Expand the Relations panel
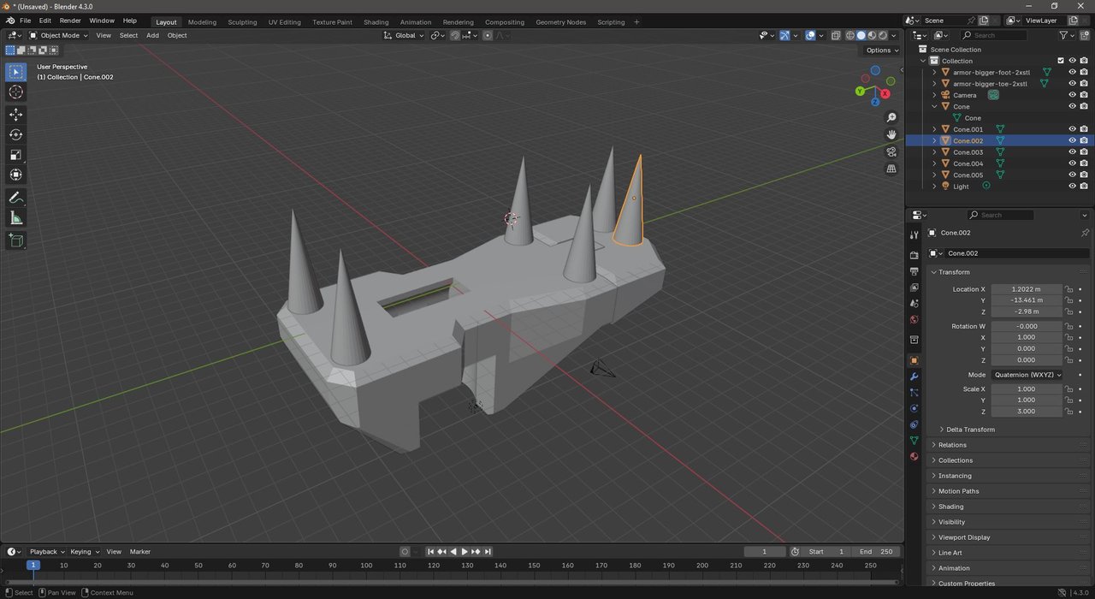Image resolution: width=1095 pixels, height=599 pixels. tap(952, 445)
